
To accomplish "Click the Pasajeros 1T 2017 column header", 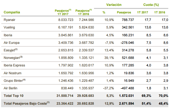I will [x=63, y=12].
